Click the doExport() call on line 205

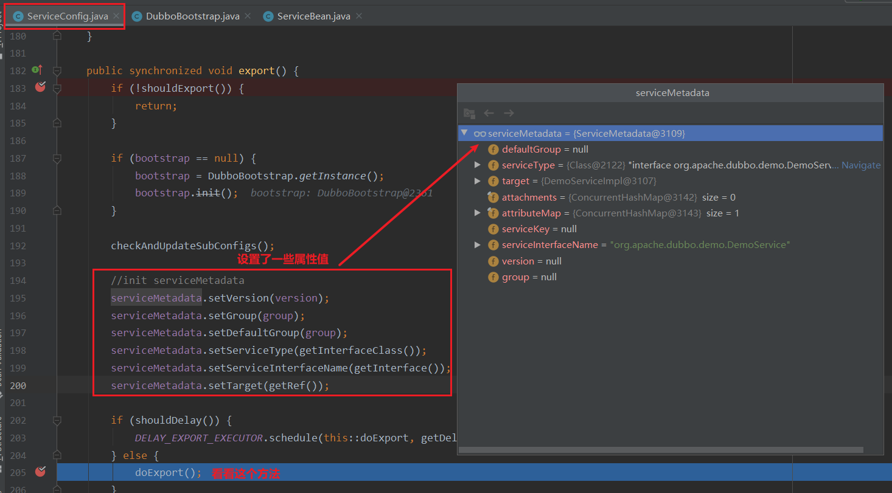pyautogui.click(x=168, y=472)
